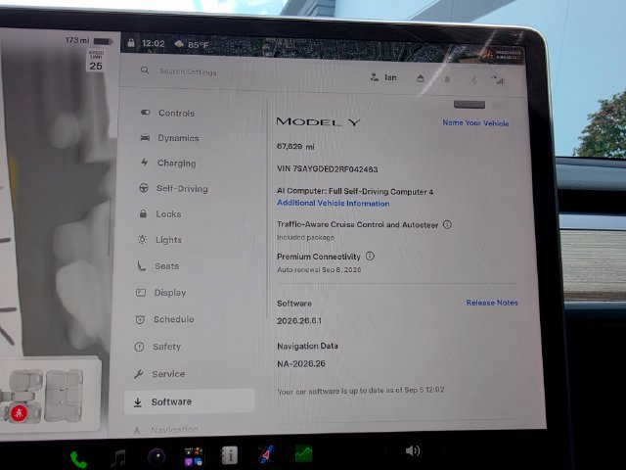The image size is (626, 470).
Task: Tap the HomeLink garage icon
Action: coord(420,78)
